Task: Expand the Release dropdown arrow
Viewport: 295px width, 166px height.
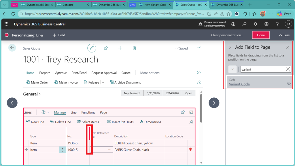Action: [x=103, y=82]
